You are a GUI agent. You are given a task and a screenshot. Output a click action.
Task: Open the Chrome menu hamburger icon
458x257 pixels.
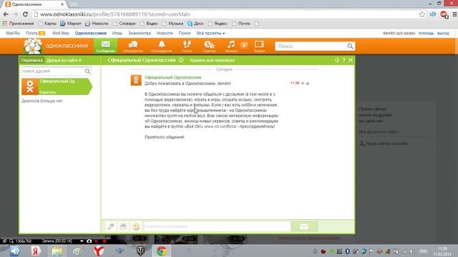pyautogui.click(x=455, y=14)
